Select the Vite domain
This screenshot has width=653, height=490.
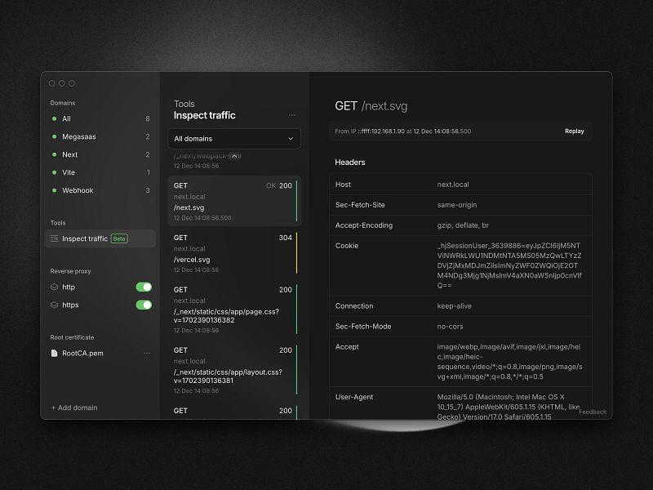100,172
